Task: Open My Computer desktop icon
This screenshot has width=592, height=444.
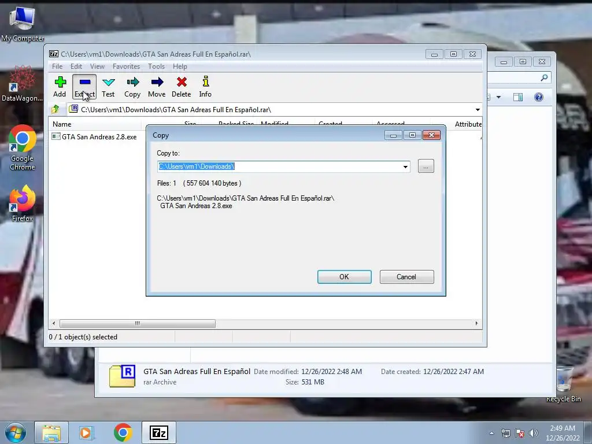Action: (x=23, y=24)
